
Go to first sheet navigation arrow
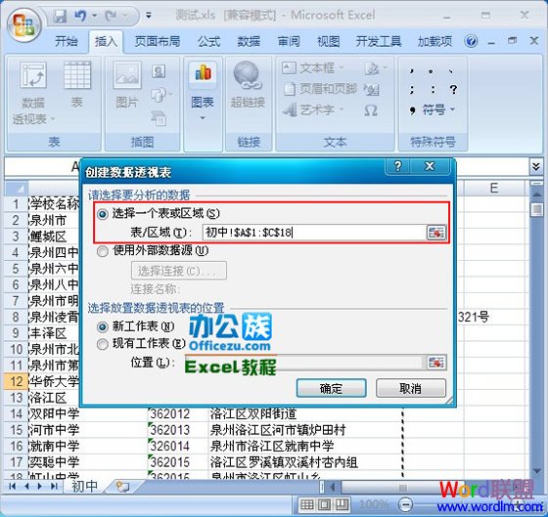tap(13, 487)
